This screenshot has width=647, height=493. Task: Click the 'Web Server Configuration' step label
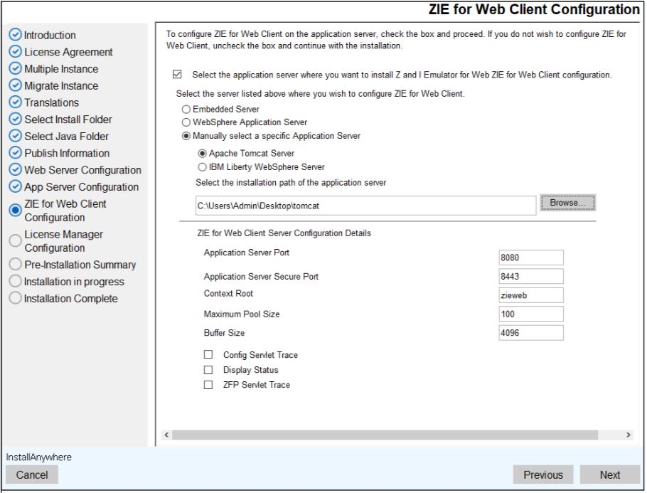[82, 170]
